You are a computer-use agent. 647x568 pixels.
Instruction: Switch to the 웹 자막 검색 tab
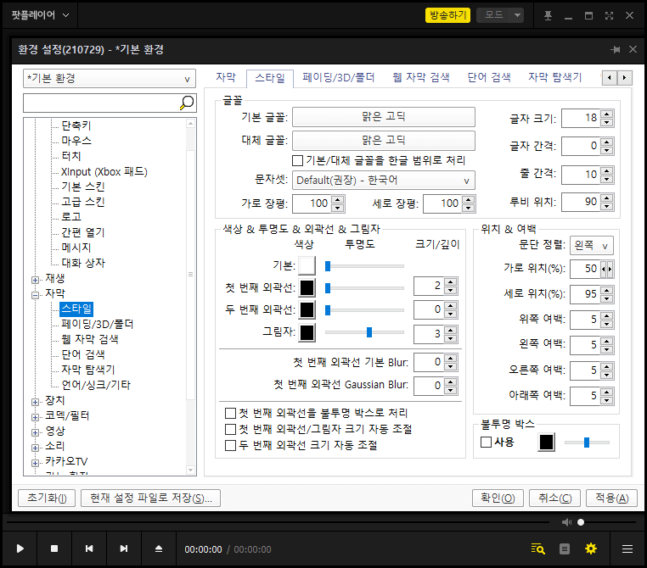(x=420, y=77)
